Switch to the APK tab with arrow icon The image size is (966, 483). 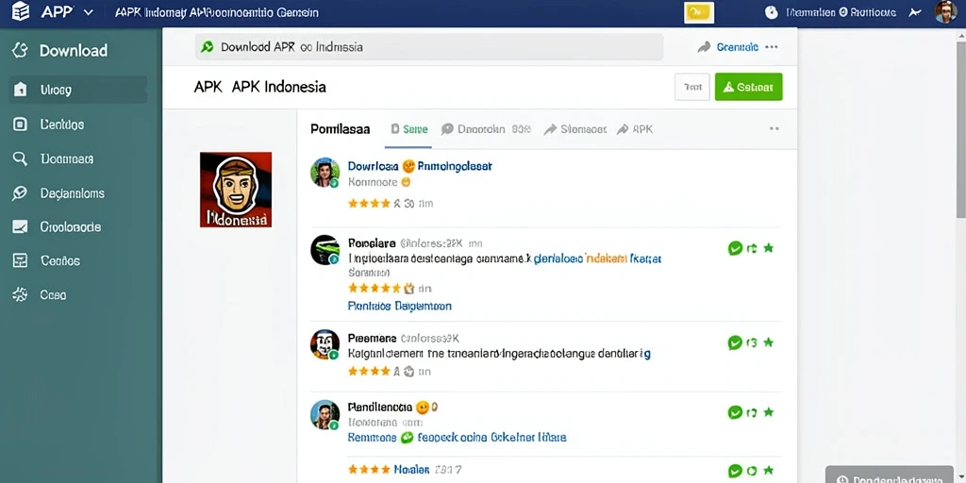635,129
